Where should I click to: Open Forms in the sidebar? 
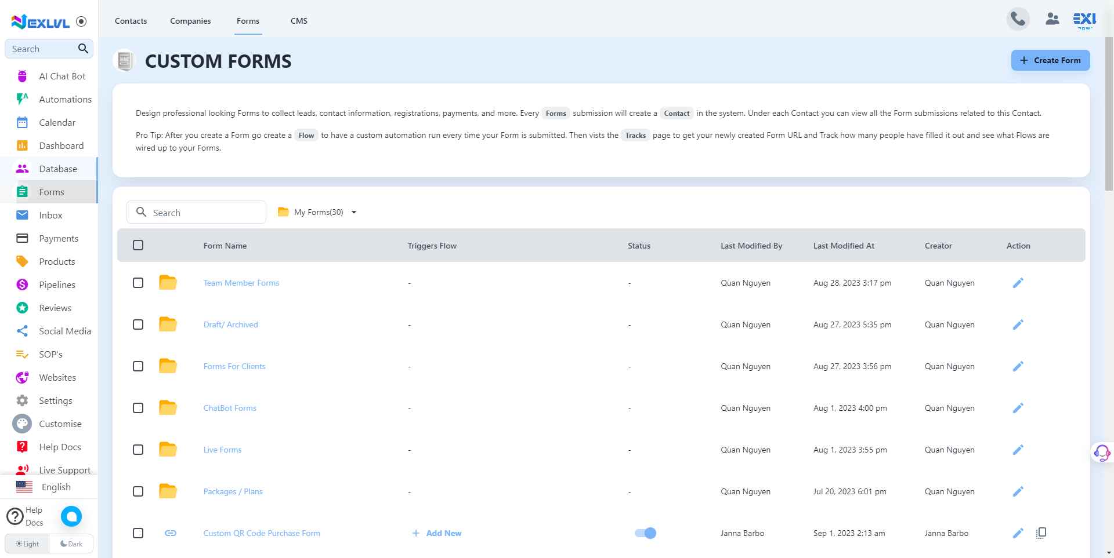[x=49, y=192]
